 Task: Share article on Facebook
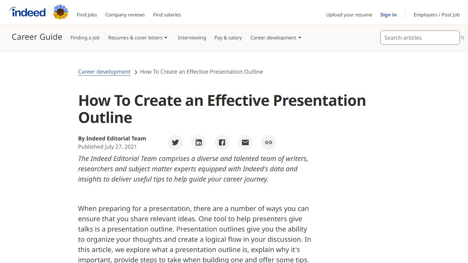(x=222, y=142)
